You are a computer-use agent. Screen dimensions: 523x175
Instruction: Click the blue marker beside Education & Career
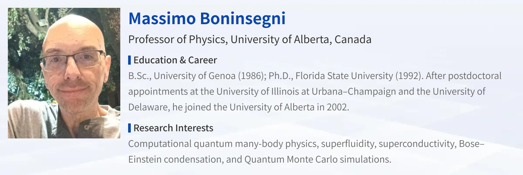click(129, 60)
